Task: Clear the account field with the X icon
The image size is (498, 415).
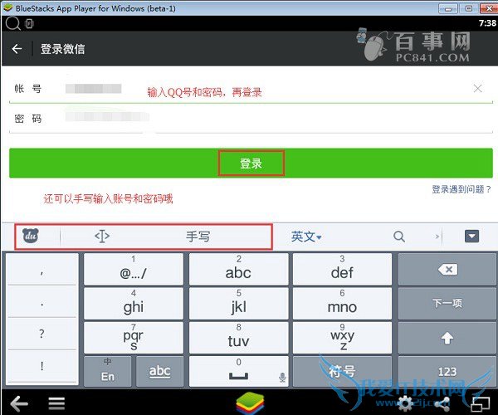Action: 478,88
